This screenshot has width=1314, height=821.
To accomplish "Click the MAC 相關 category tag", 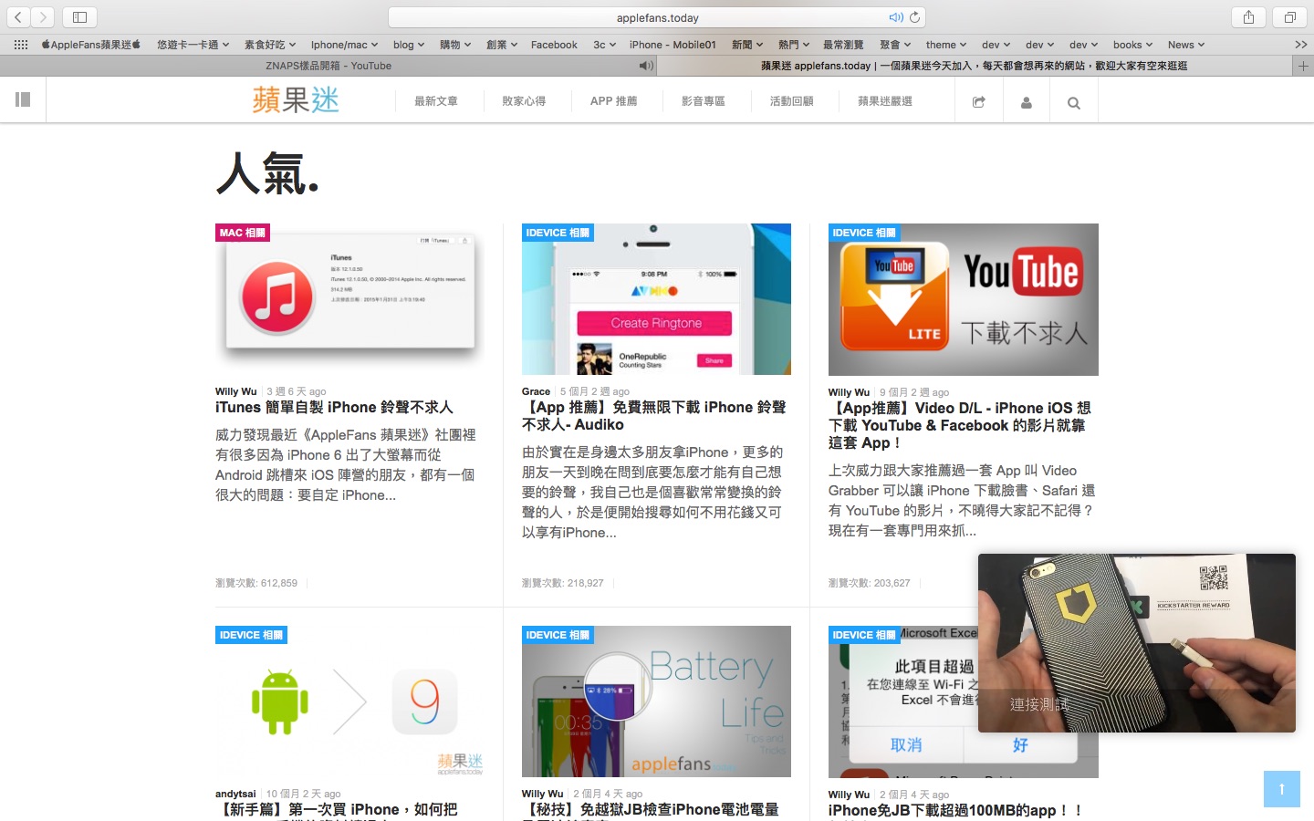I will 243,233.
